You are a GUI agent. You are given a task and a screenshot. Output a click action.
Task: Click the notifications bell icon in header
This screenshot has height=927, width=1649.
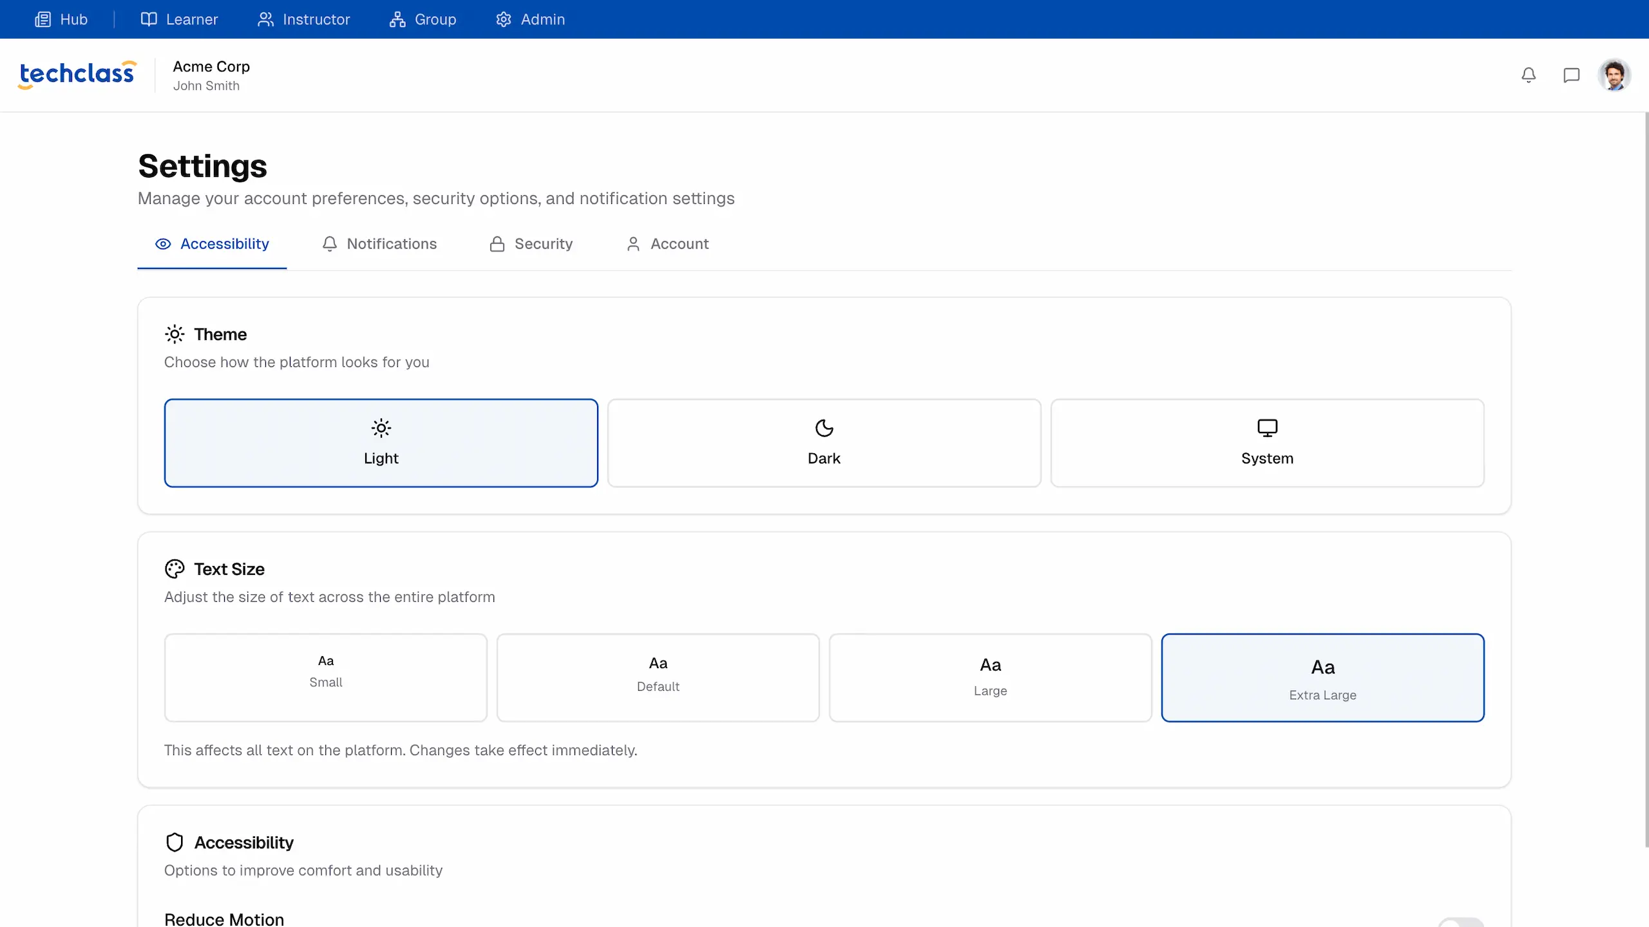click(x=1529, y=75)
